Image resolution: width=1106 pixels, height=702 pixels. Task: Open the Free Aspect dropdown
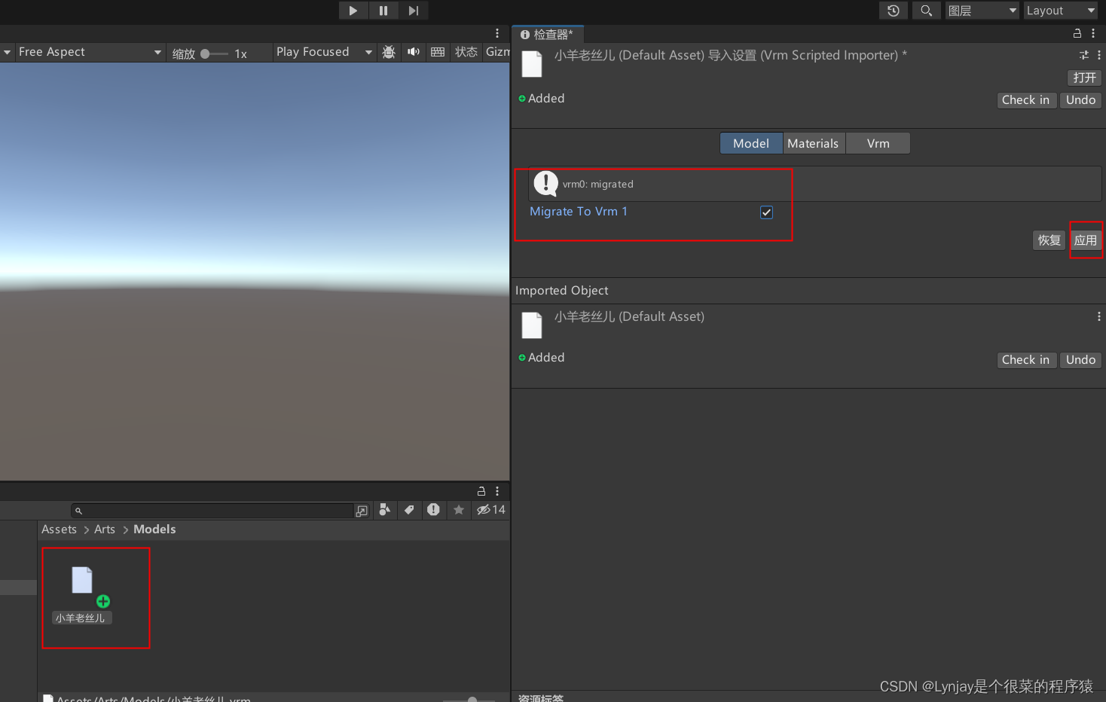87,52
